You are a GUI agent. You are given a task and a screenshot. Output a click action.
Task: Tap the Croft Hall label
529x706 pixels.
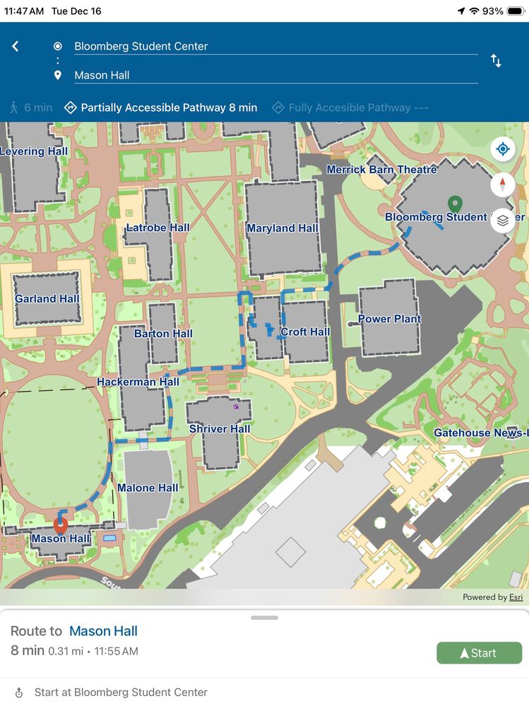(x=305, y=332)
